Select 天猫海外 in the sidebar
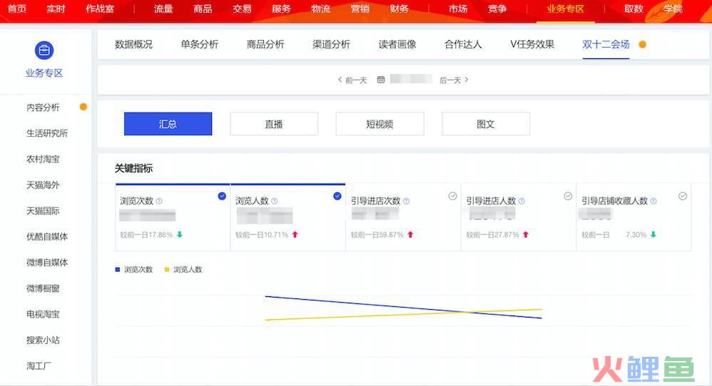The image size is (712, 386). pyautogui.click(x=43, y=185)
